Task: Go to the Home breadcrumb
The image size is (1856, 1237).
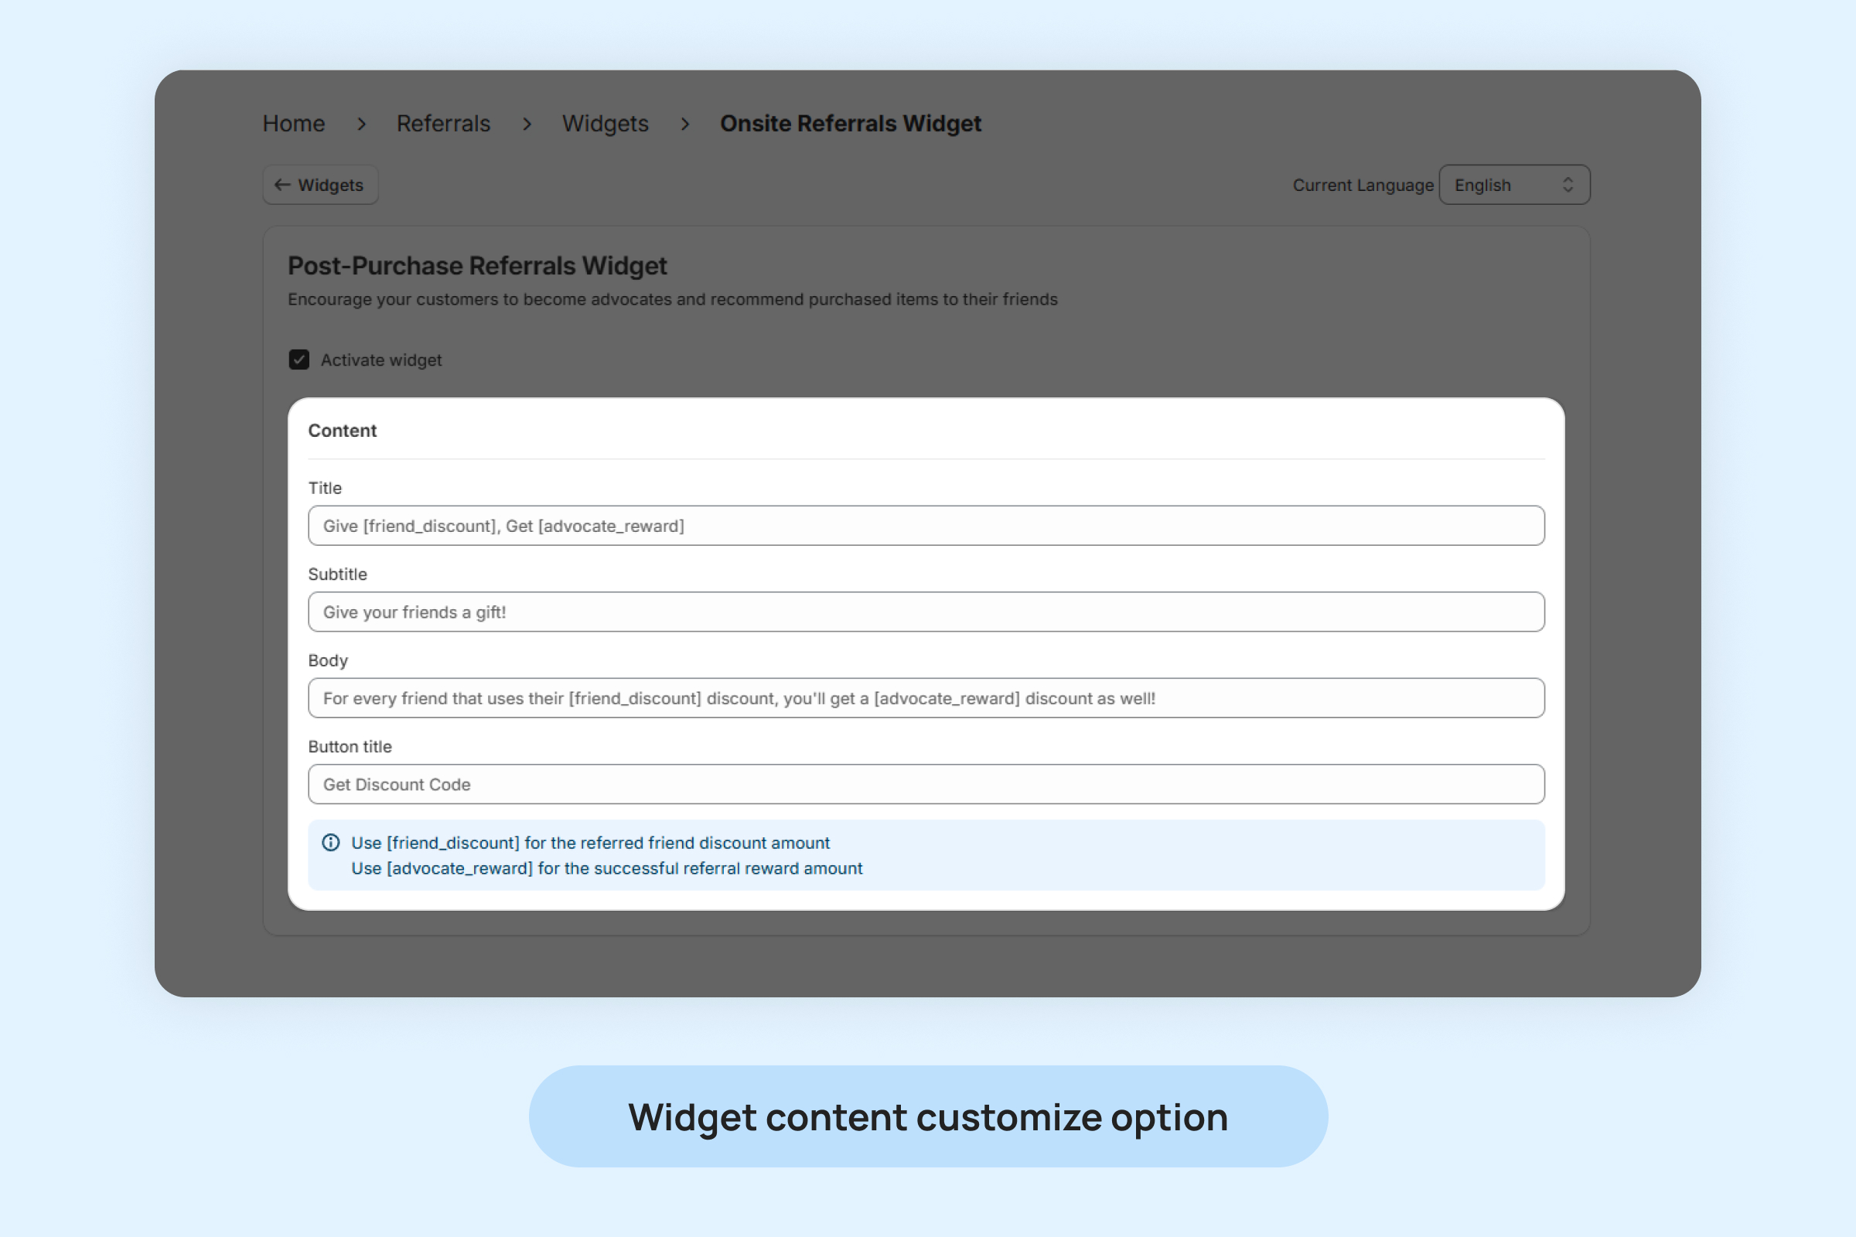Action: click(294, 124)
